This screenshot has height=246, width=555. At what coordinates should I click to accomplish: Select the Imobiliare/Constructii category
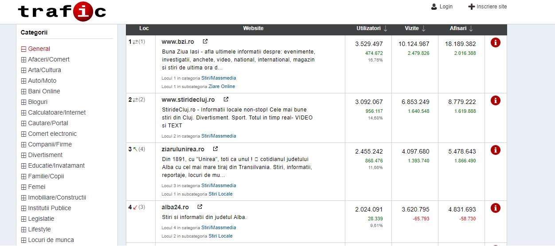(57, 197)
